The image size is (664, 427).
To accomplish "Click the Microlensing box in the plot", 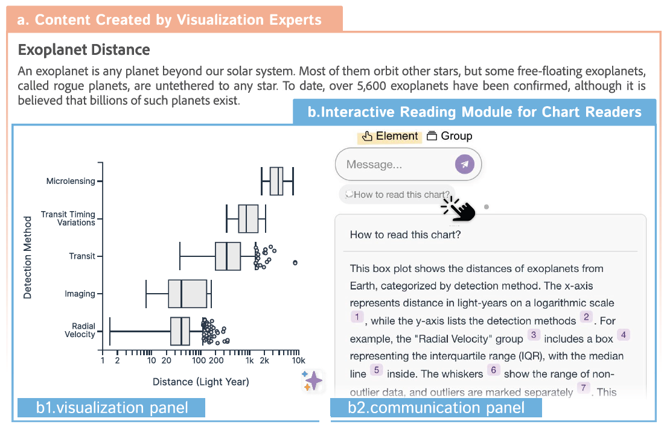I will 276,181.
